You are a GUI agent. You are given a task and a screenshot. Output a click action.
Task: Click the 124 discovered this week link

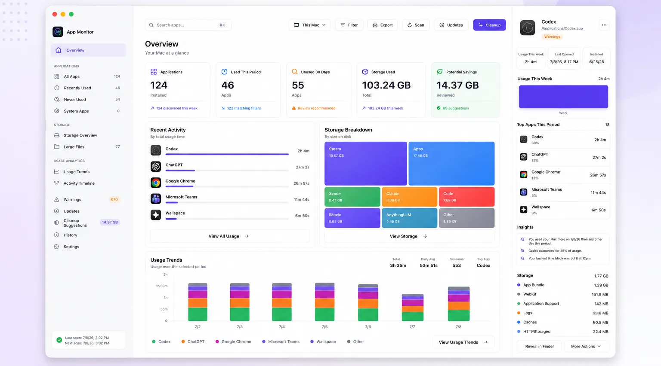174,108
